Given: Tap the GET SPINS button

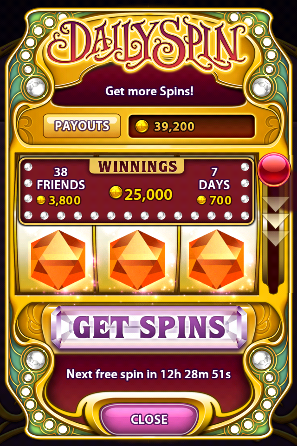Looking at the screenshot, I should (x=149, y=328).
